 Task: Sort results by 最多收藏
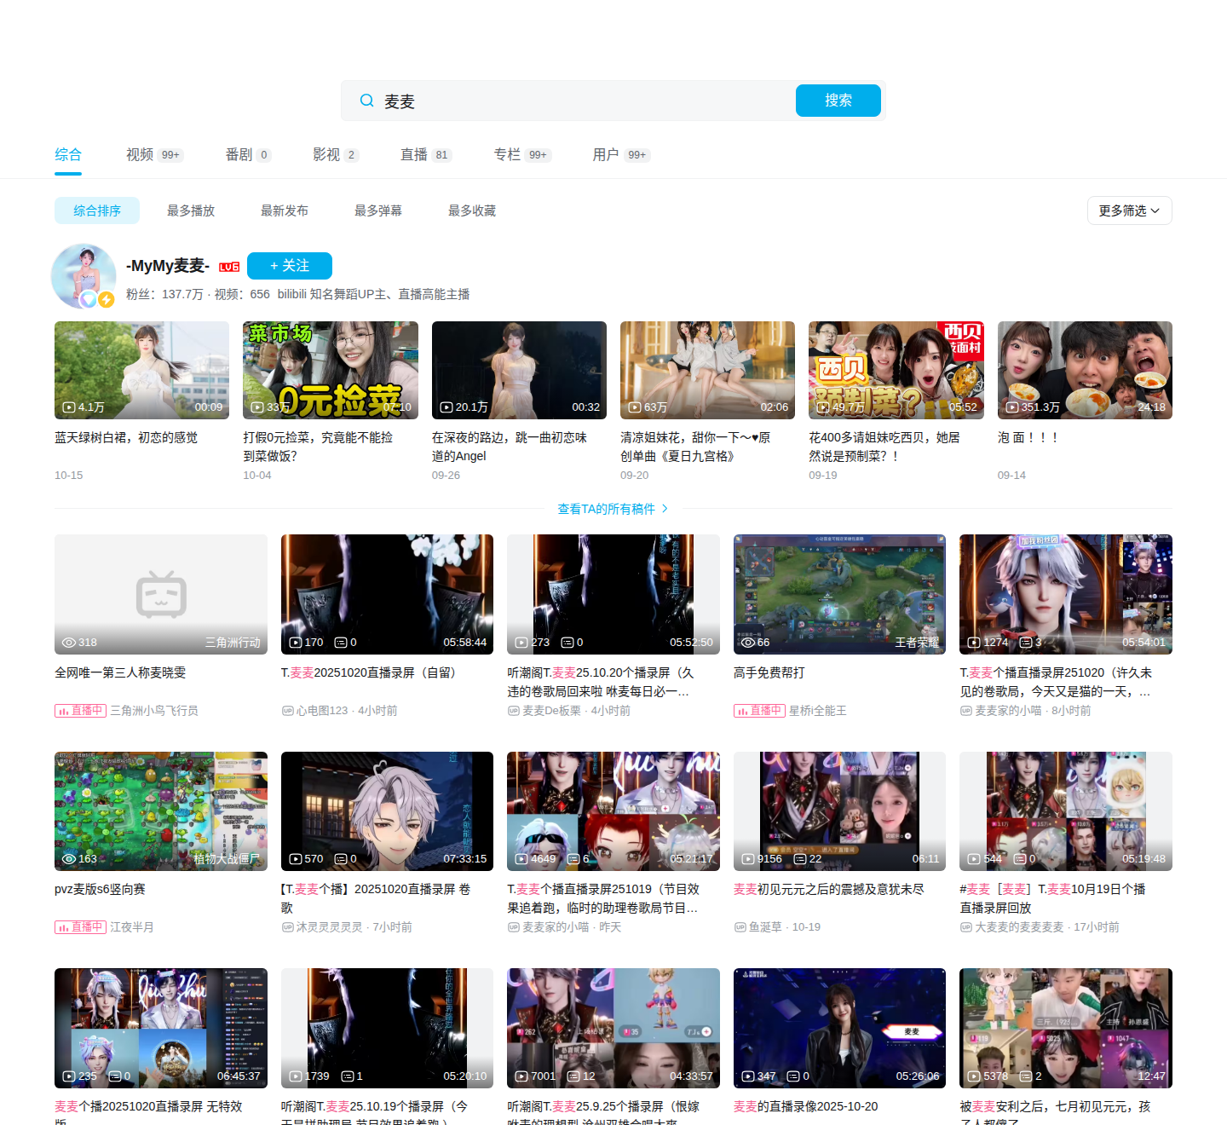click(x=472, y=211)
